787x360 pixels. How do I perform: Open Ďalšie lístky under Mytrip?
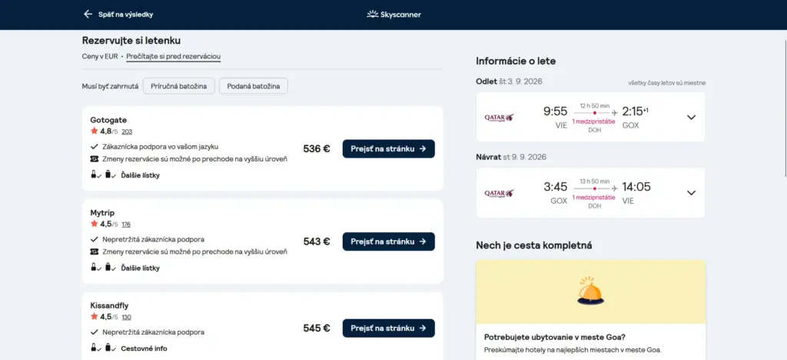tap(140, 268)
